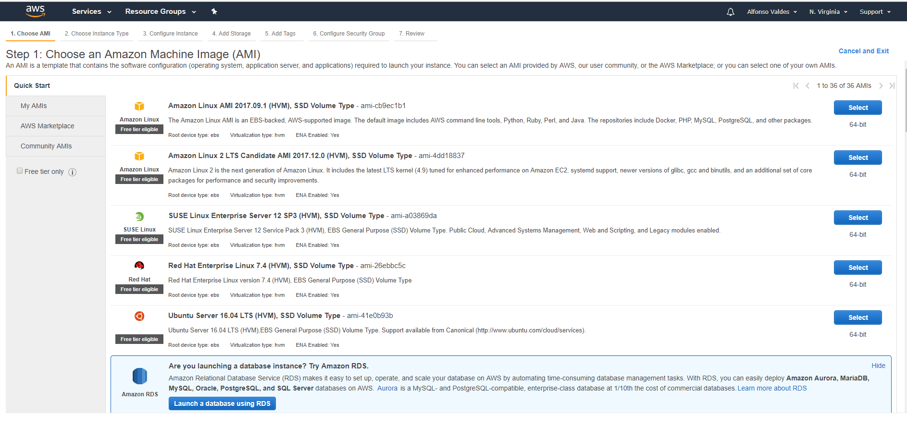The image size is (907, 440).
Task: Select Red Hat Enterprise Linux 7.4
Action: pos(857,268)
